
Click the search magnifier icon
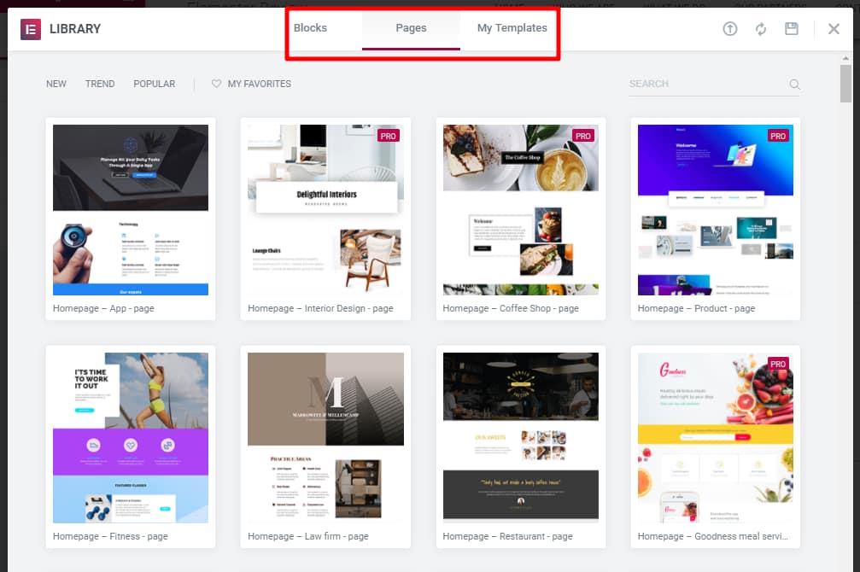[x=794, y=85]
